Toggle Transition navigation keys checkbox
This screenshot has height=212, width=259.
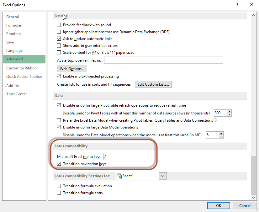(59, 164)
